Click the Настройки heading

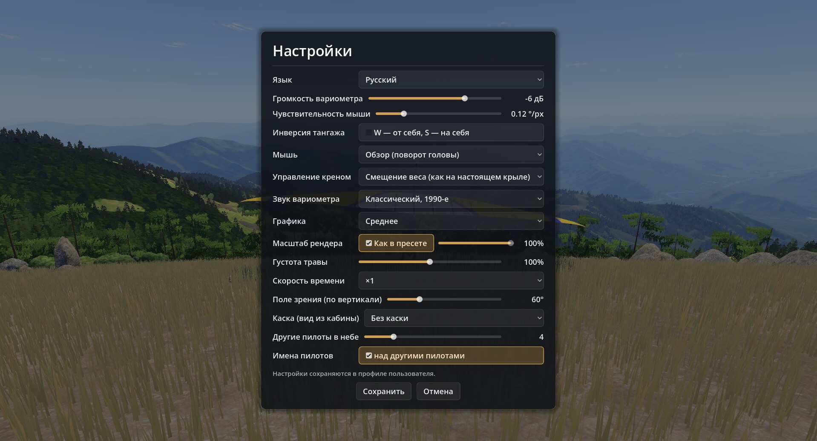click(x=312, y=51)
